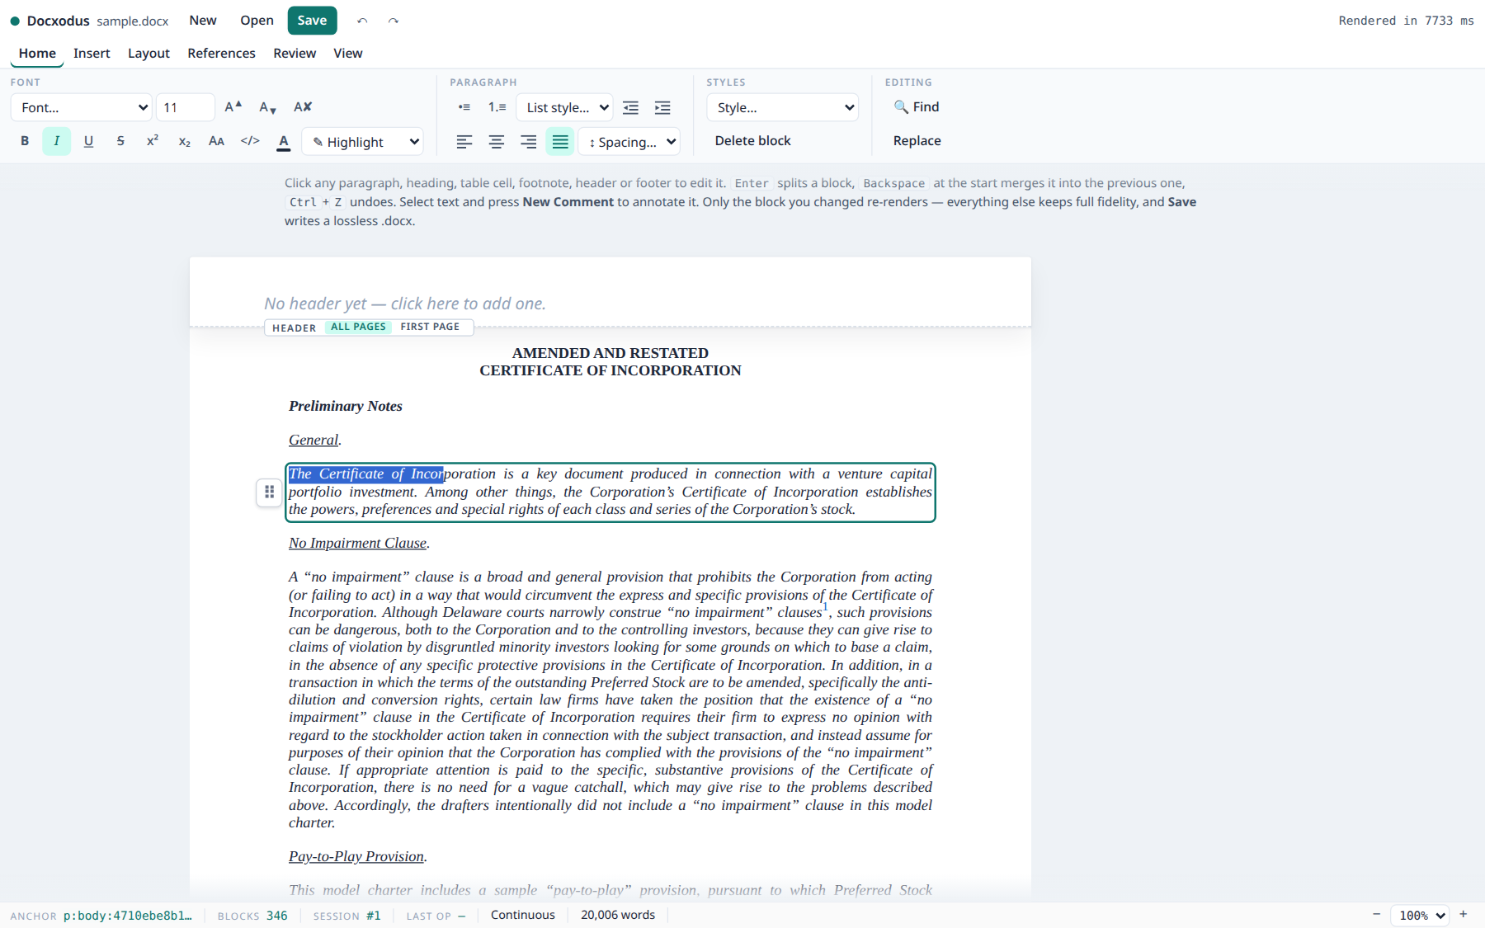Click the Replace button
Viewport: 1485px width, 928px height.
click(917, 141)
